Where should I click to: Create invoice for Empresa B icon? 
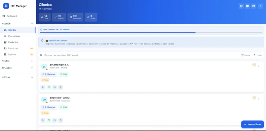click(x=61, y=120)
